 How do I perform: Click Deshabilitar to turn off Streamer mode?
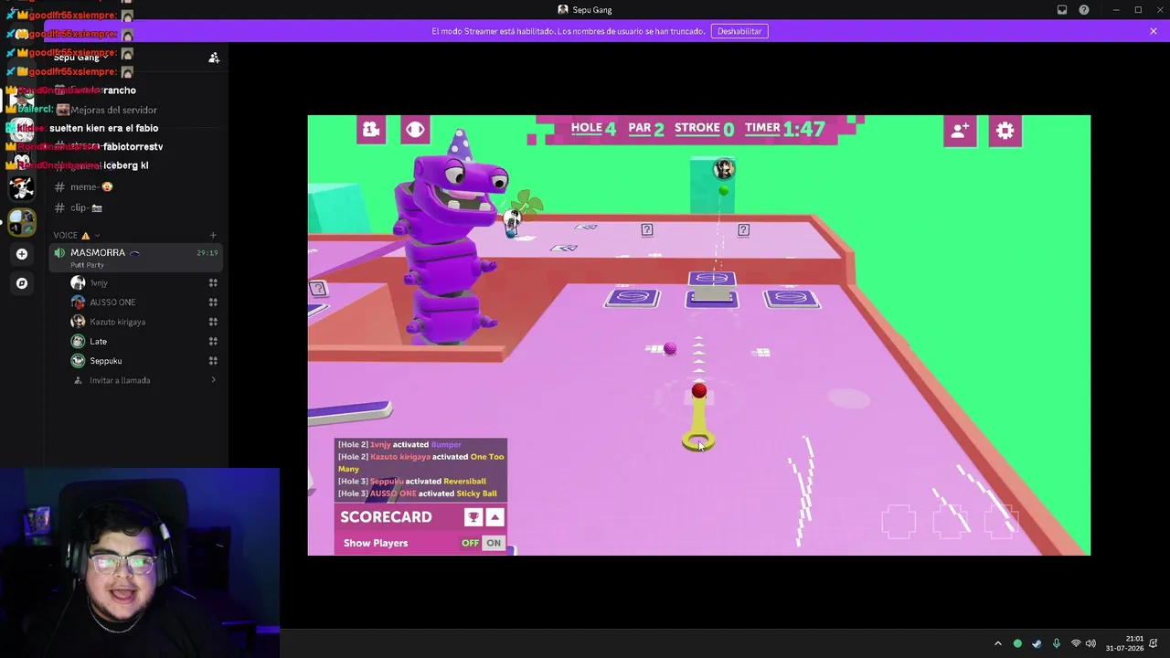point(739,31)
